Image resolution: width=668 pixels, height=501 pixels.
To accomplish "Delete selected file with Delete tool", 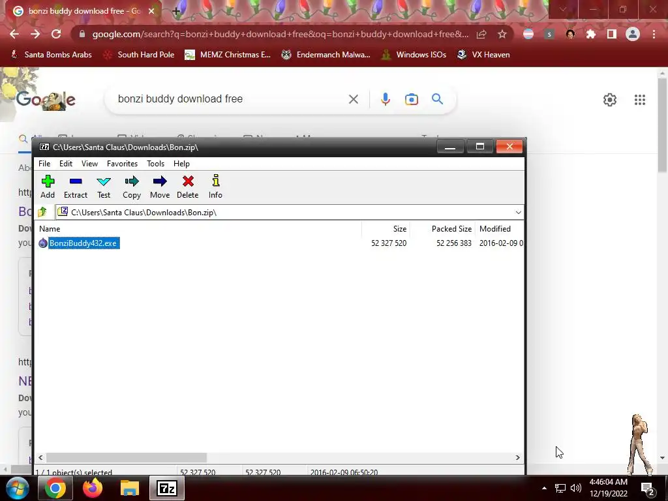I will pyautogui.click(x=187, y=187).
